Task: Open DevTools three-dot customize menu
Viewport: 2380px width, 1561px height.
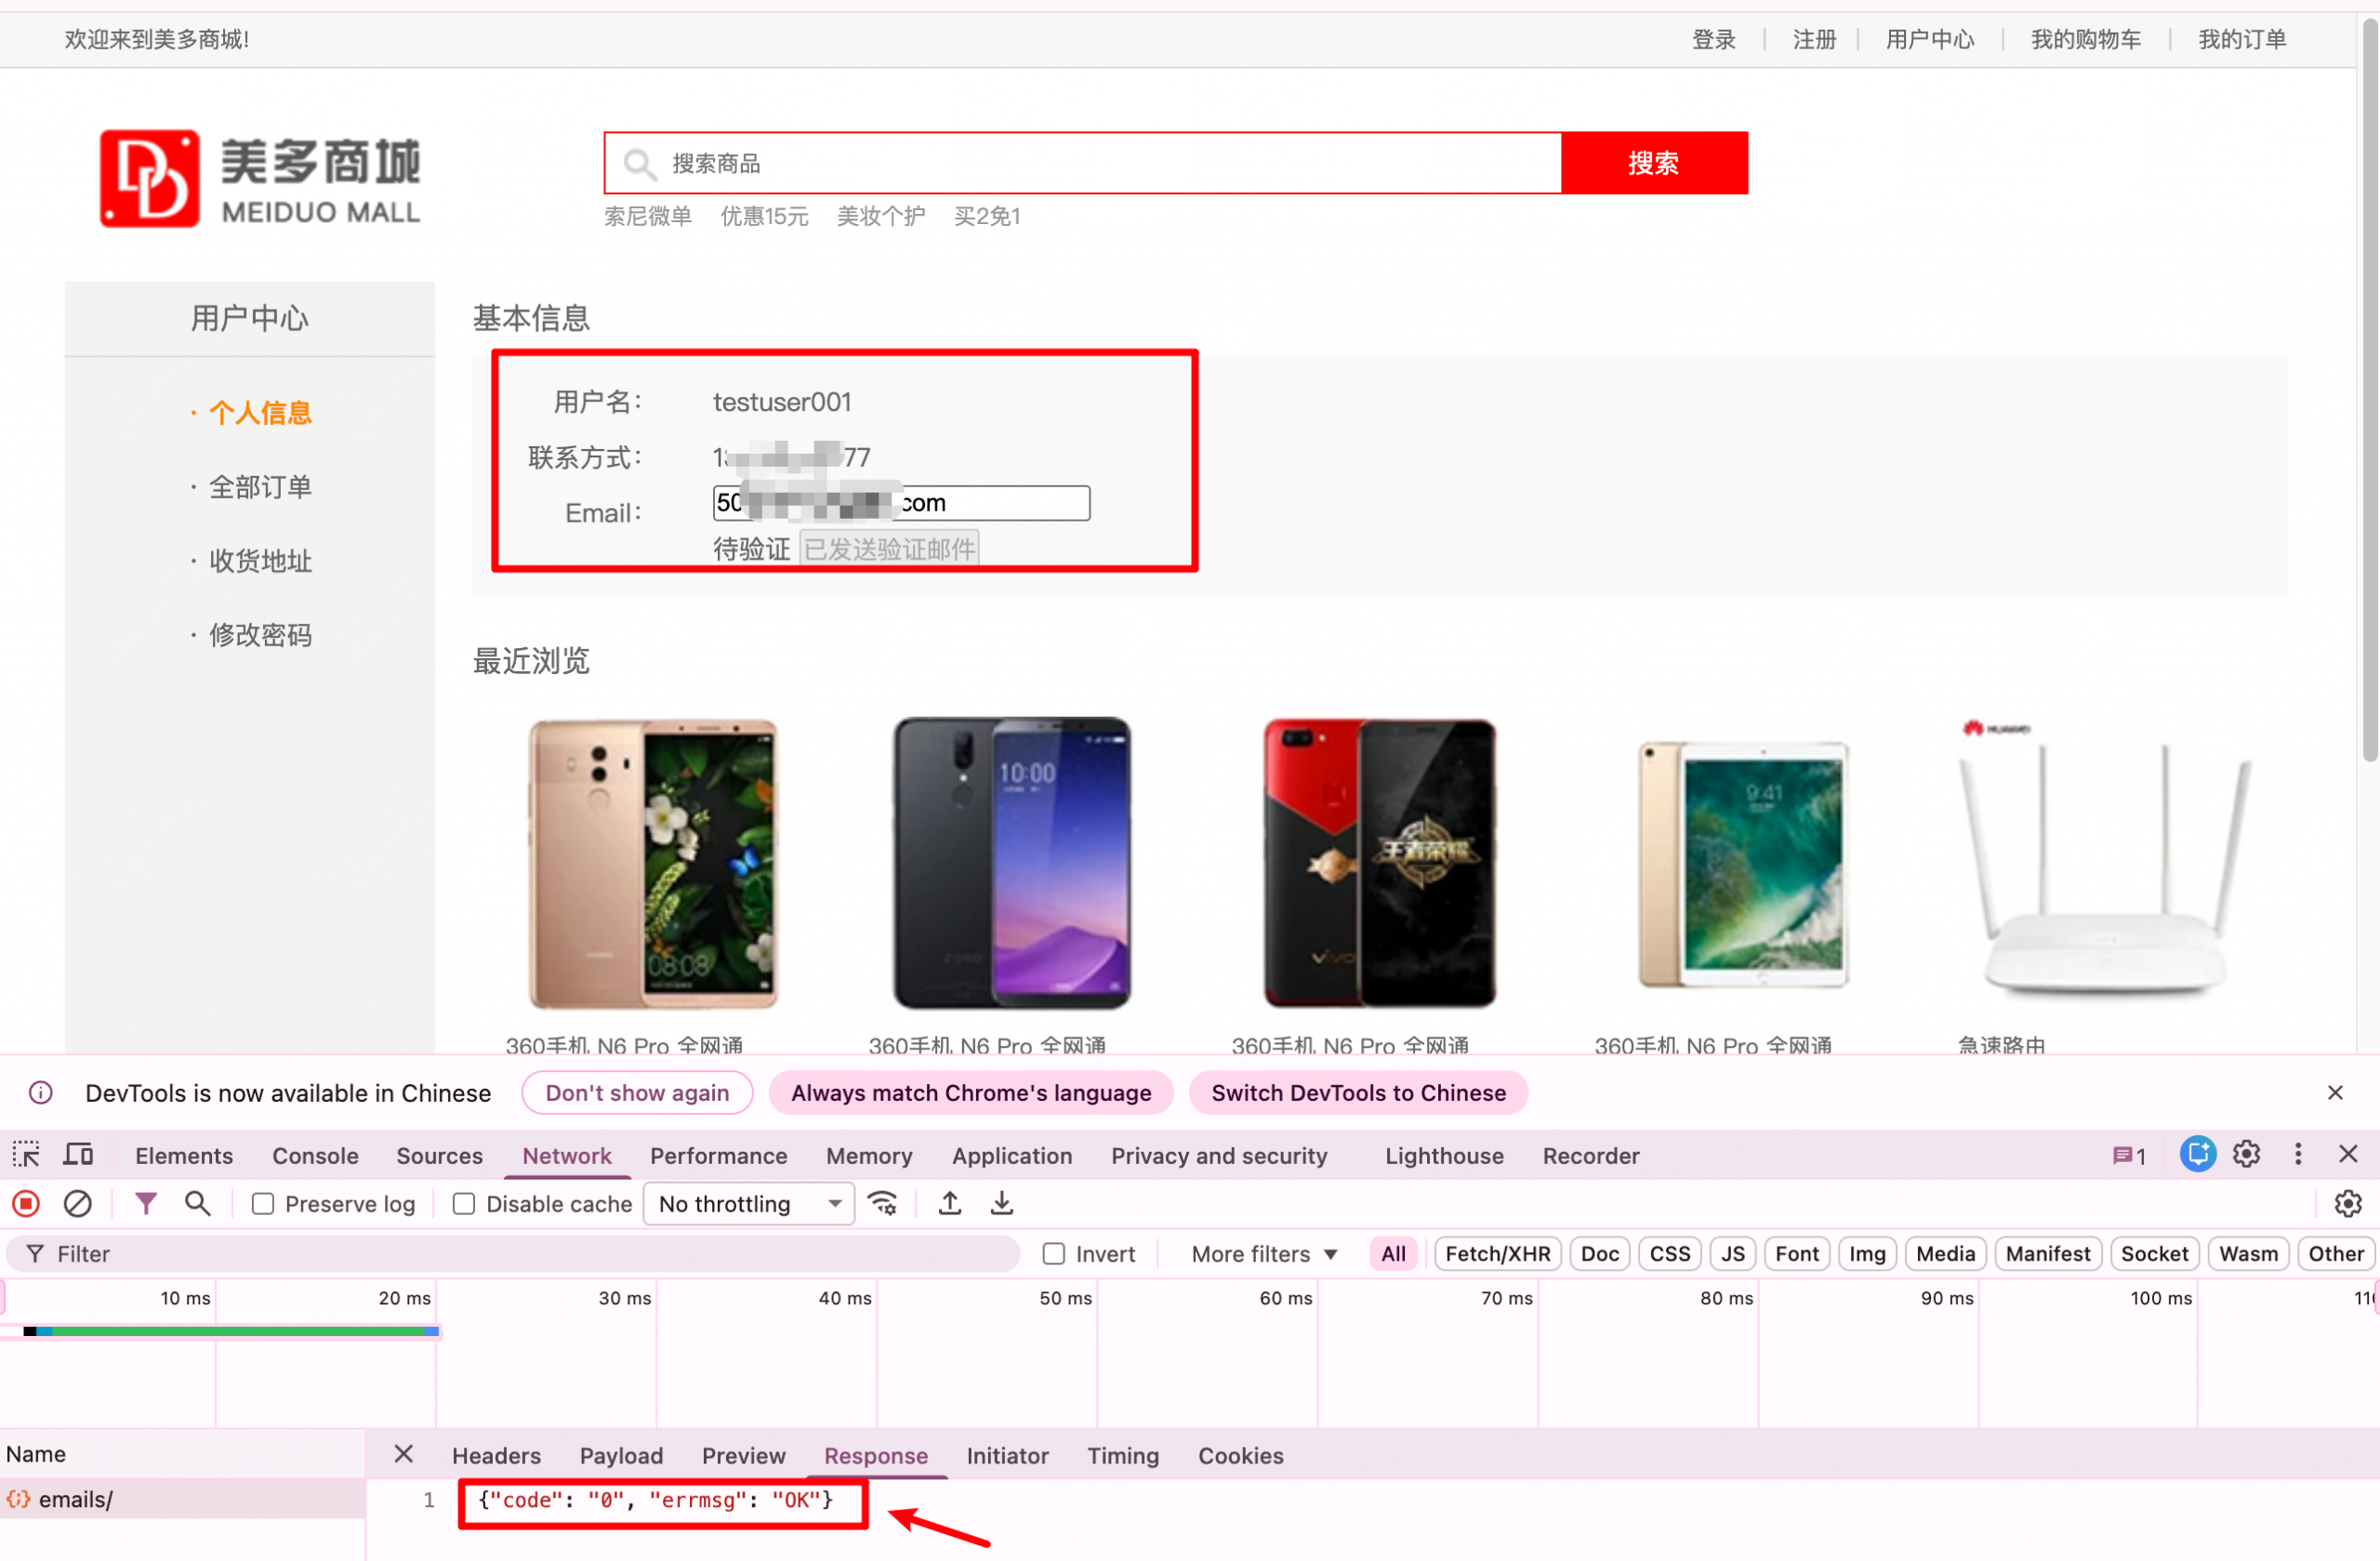Action: click(x=2298, y=1155)
